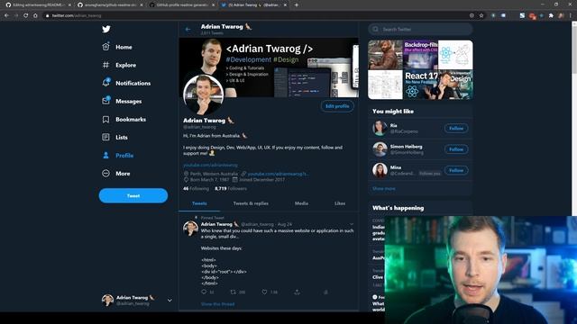This screenshot has height=324, width=577.
Task: Share the pinned tweet
Action: (297, 292)
